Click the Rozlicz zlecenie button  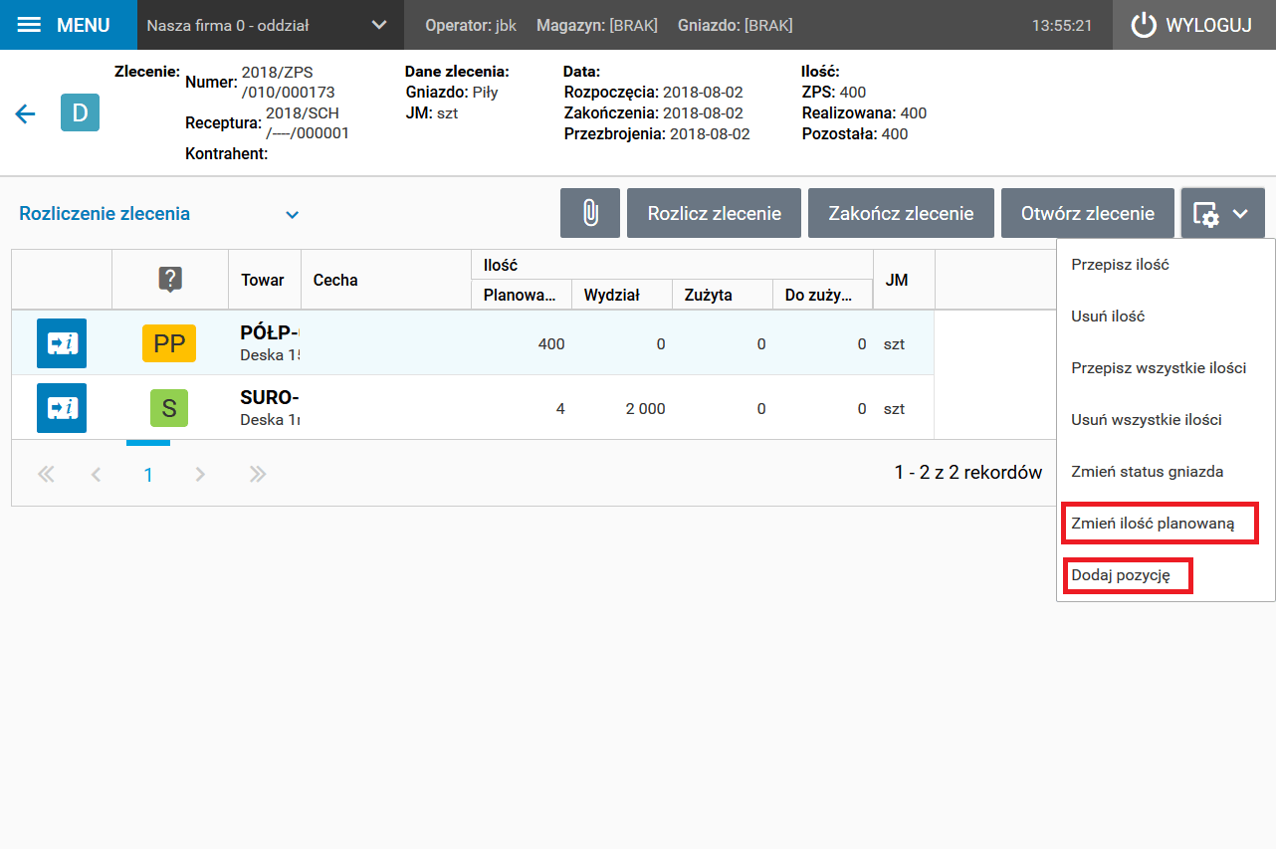click(714, 213)
